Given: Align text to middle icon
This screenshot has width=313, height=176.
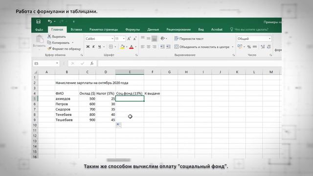Looking at the screenshot, I should (x=149, y=38).
